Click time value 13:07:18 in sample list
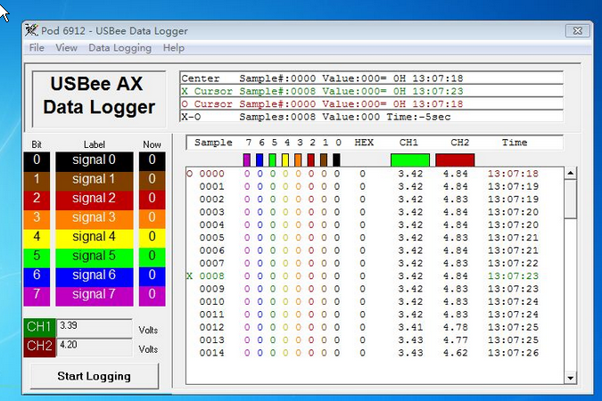The width and height of the screenshot is (602, 401). pos(513,174)
